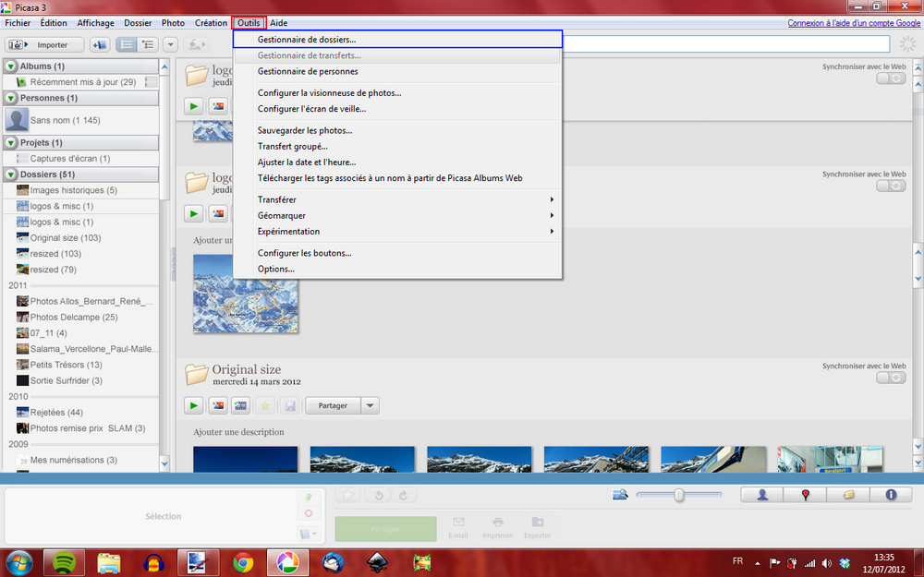The image size is (924, 577).
Task: Create movie presentation from Original size folder
Action: click(241, 405)
